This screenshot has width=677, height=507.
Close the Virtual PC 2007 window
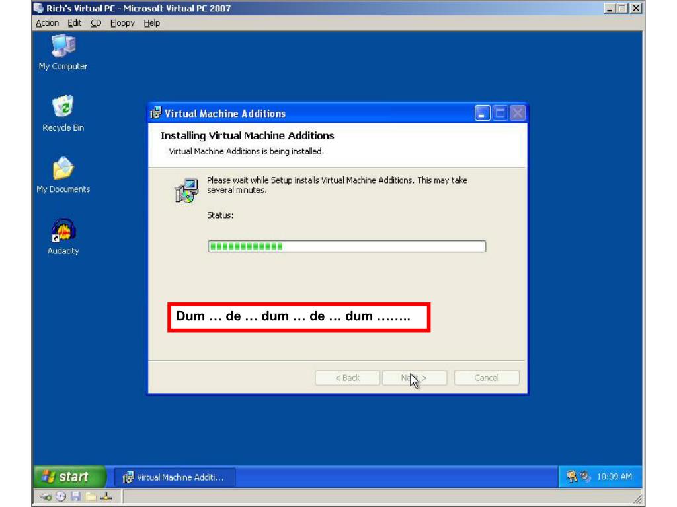click(x=636, y=8)
